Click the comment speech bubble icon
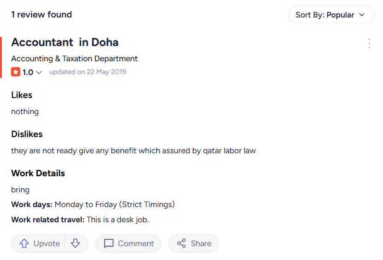Image resolution: width=383 pixels, height=260 pixels. point(109,243)
